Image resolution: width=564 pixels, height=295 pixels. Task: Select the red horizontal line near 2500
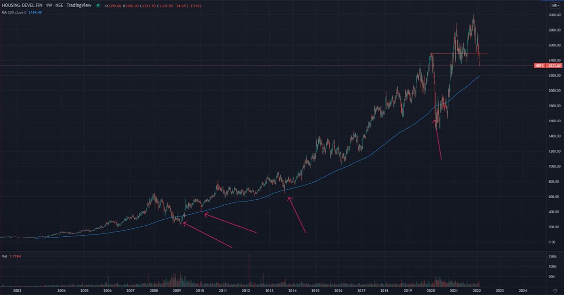459,54
